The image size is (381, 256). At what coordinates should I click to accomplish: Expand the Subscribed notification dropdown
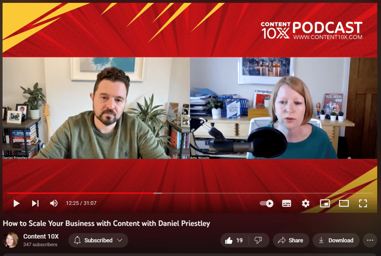tap(120, 240)
